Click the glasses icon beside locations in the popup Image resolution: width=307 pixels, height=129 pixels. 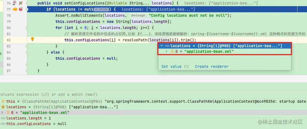[x=167, y=46]
